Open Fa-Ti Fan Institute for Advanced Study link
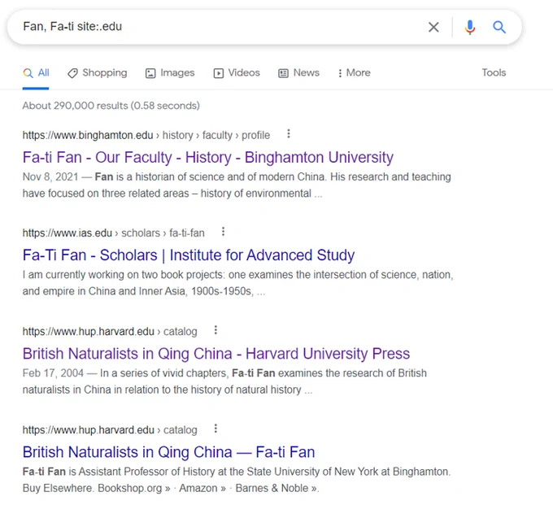The height and width of the screenshot is (505, 553). [x=189, y=255]
